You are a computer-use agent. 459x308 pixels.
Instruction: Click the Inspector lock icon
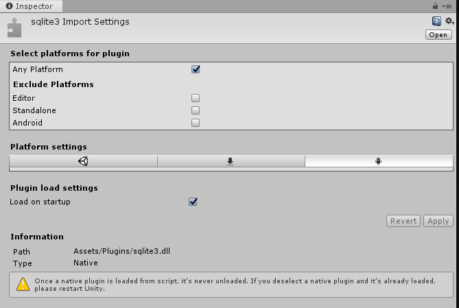coord(435,5)
